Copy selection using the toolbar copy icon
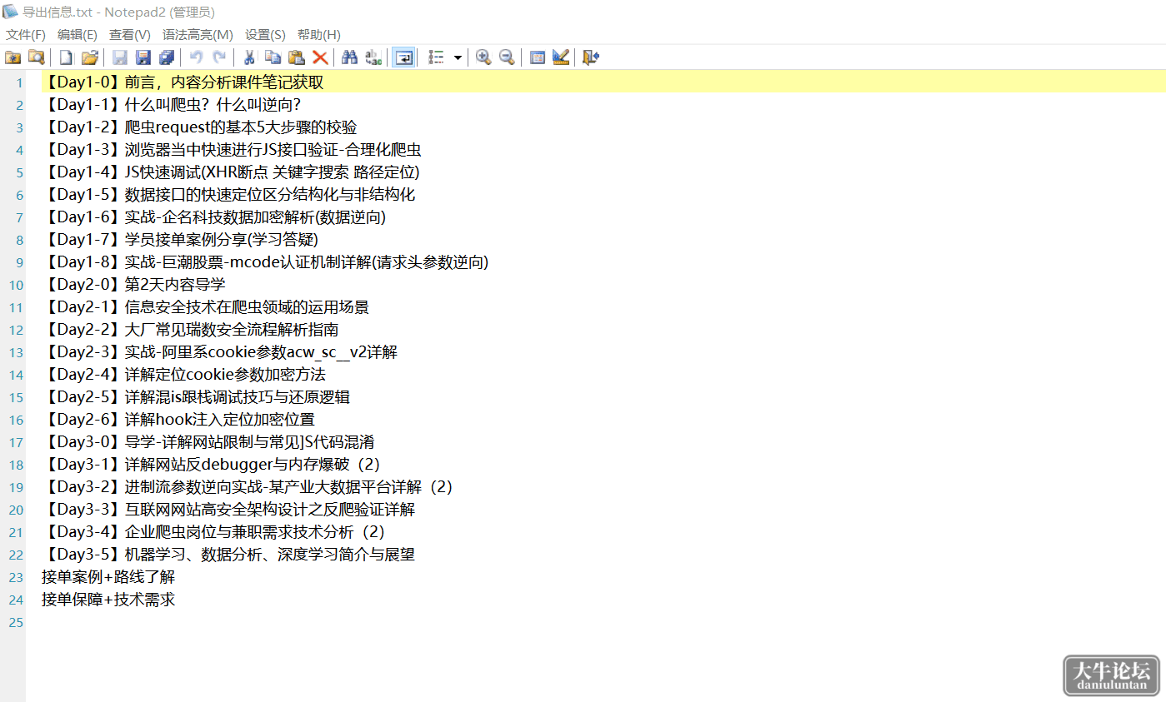1166x702 pixels. 273,57
